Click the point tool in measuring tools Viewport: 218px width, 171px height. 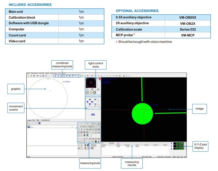point(79,123)
